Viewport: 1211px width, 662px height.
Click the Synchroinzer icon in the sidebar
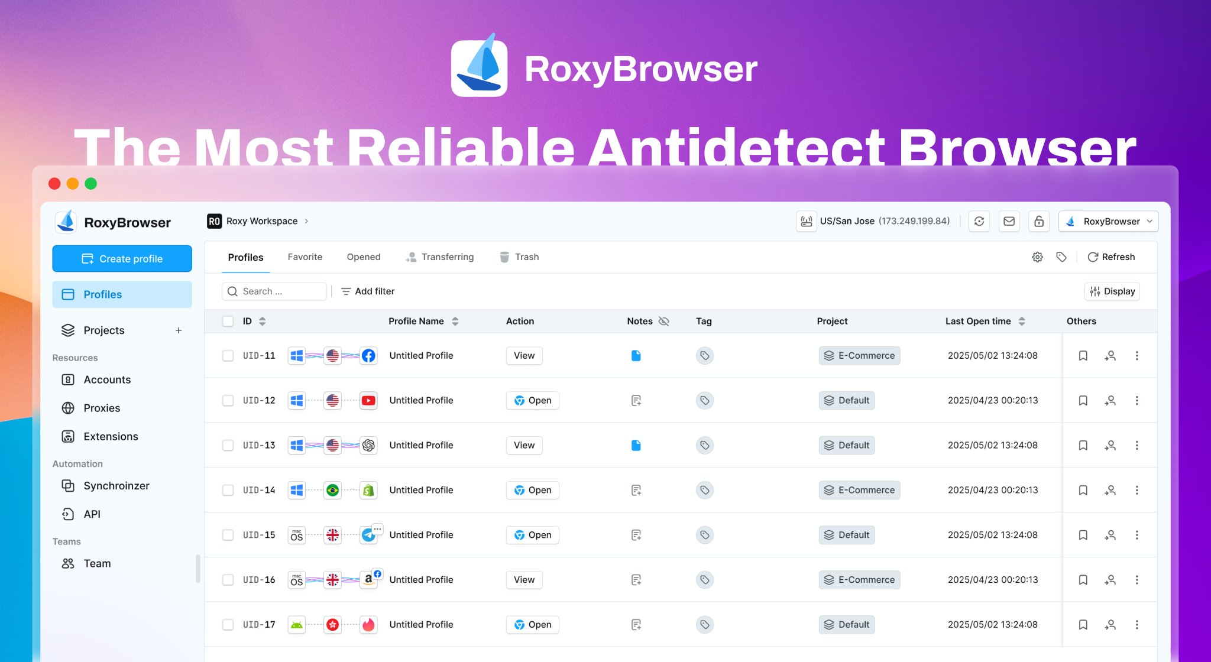(67, 485)
